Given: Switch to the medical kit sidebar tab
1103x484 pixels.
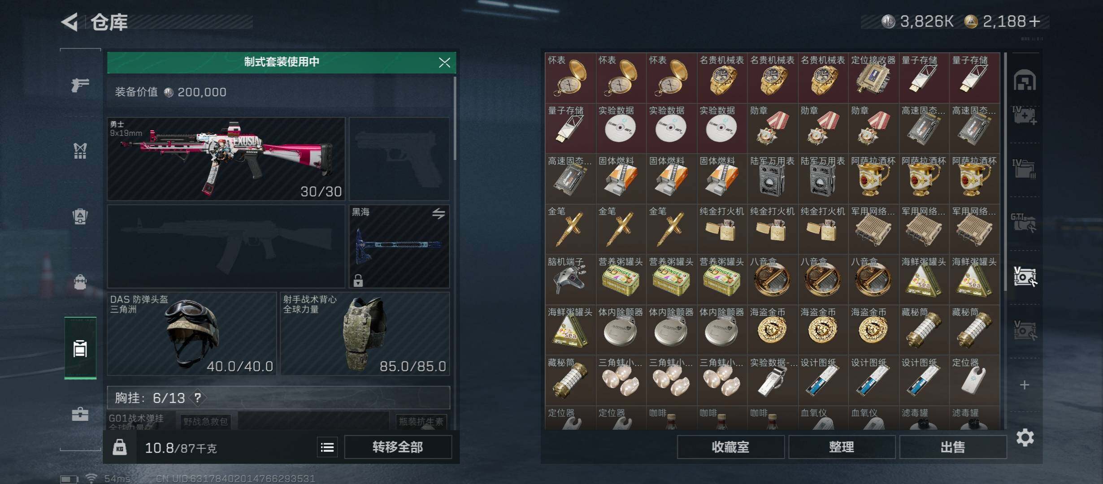Looking at the screenshot, I should point(80,413).
